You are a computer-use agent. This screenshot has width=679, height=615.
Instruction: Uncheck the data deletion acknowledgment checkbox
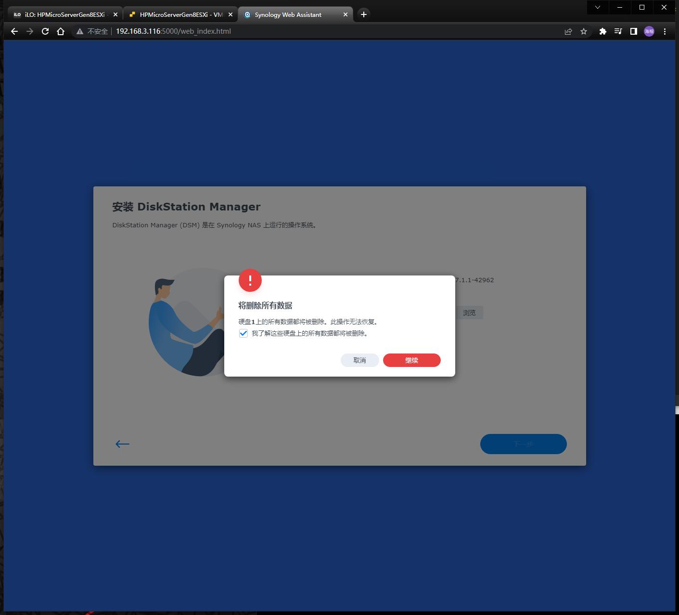pyautogui.click(x=243, y=333)
